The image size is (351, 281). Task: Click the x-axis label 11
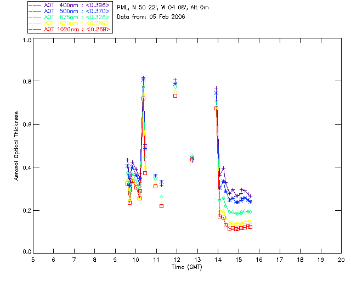(x=156, y=260)
